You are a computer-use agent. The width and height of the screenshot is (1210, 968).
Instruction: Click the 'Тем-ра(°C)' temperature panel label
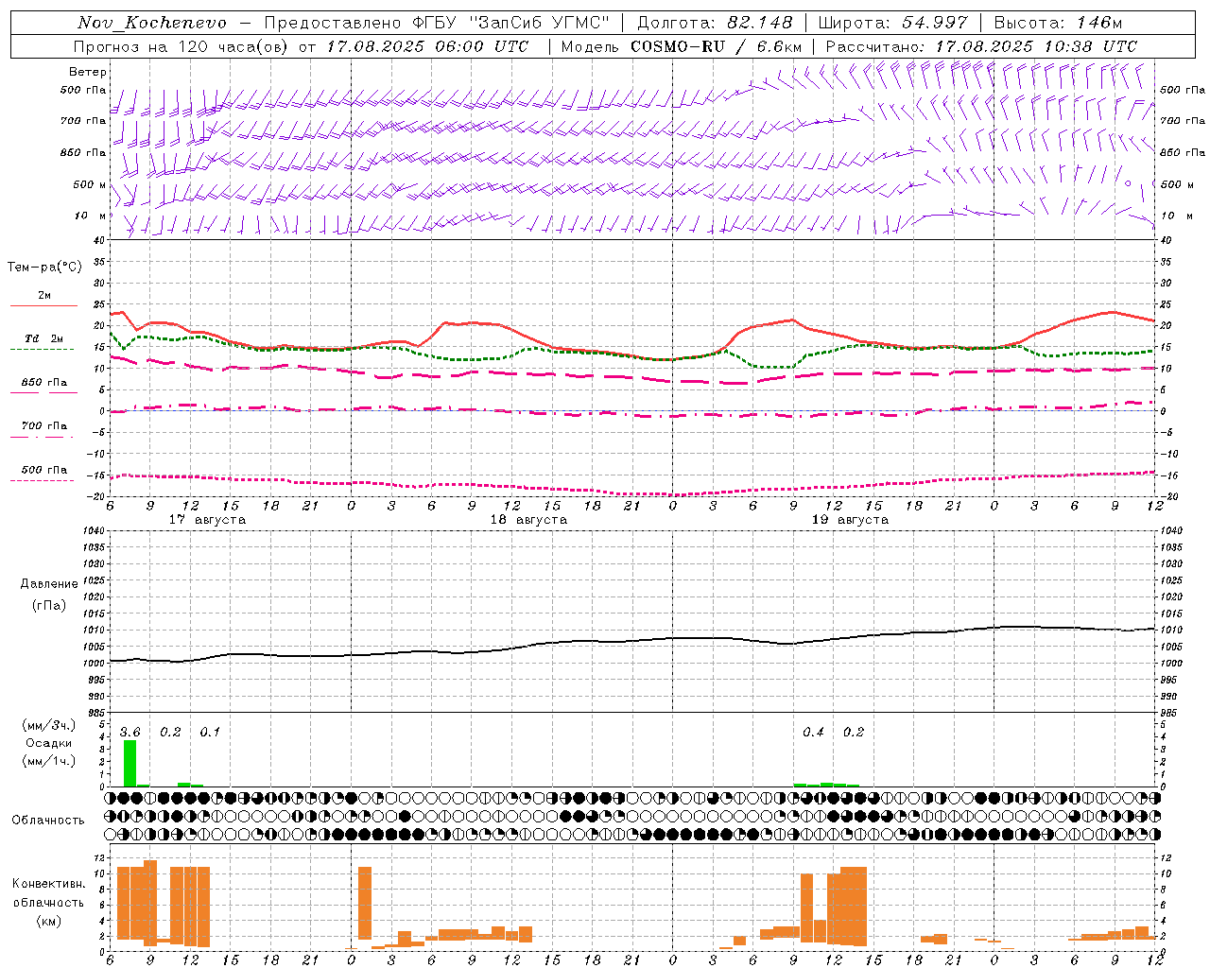pos(44,268)
